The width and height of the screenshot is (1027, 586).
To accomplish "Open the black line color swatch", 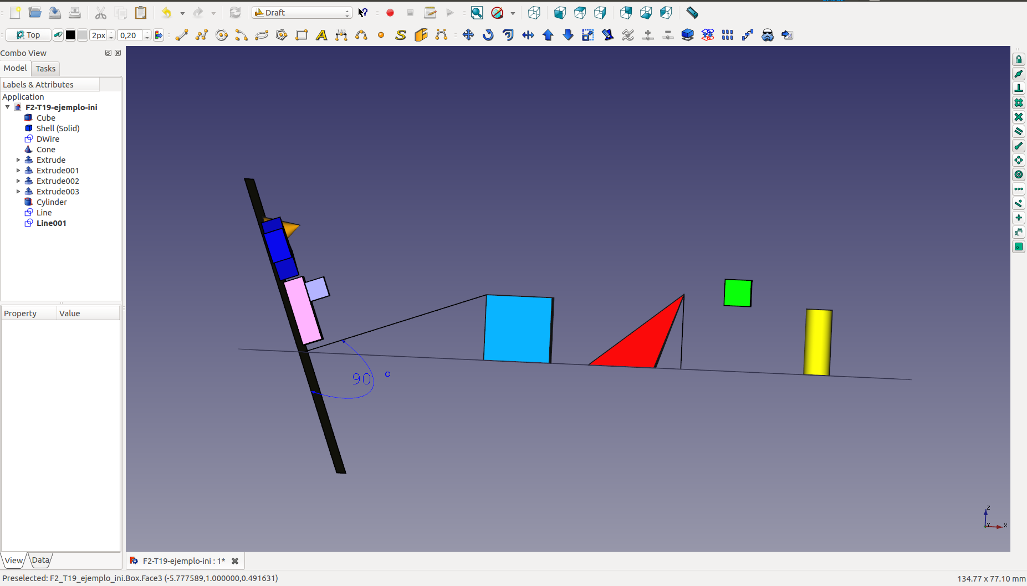I will coord(70,35).
